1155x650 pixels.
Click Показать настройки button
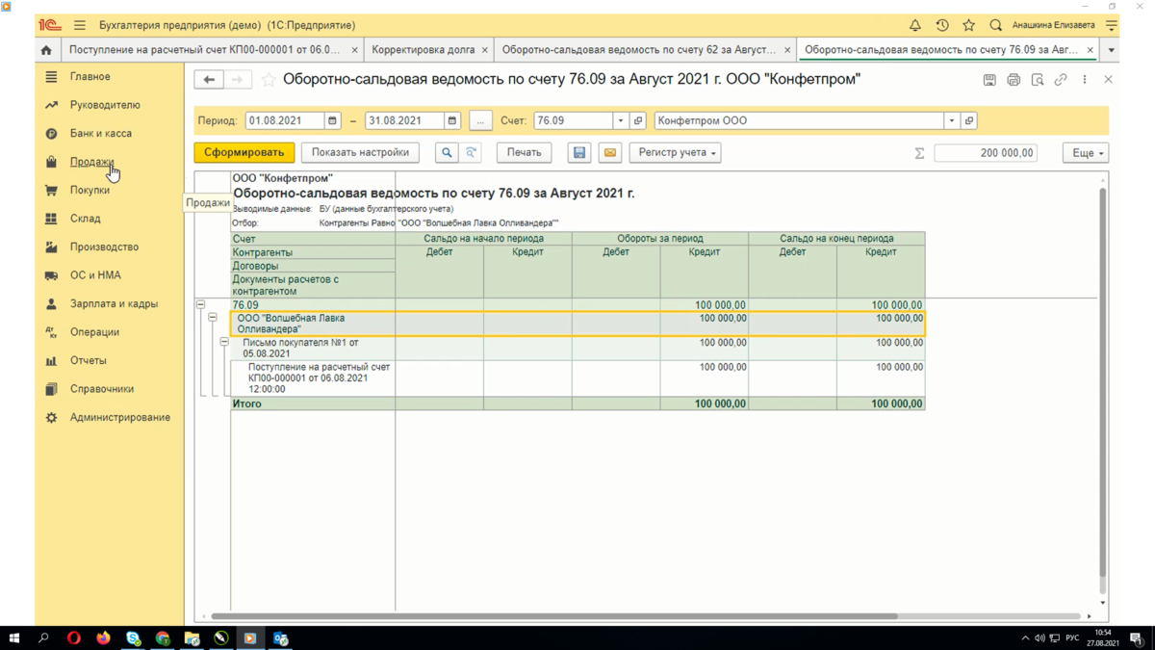[x=360, y=152]
